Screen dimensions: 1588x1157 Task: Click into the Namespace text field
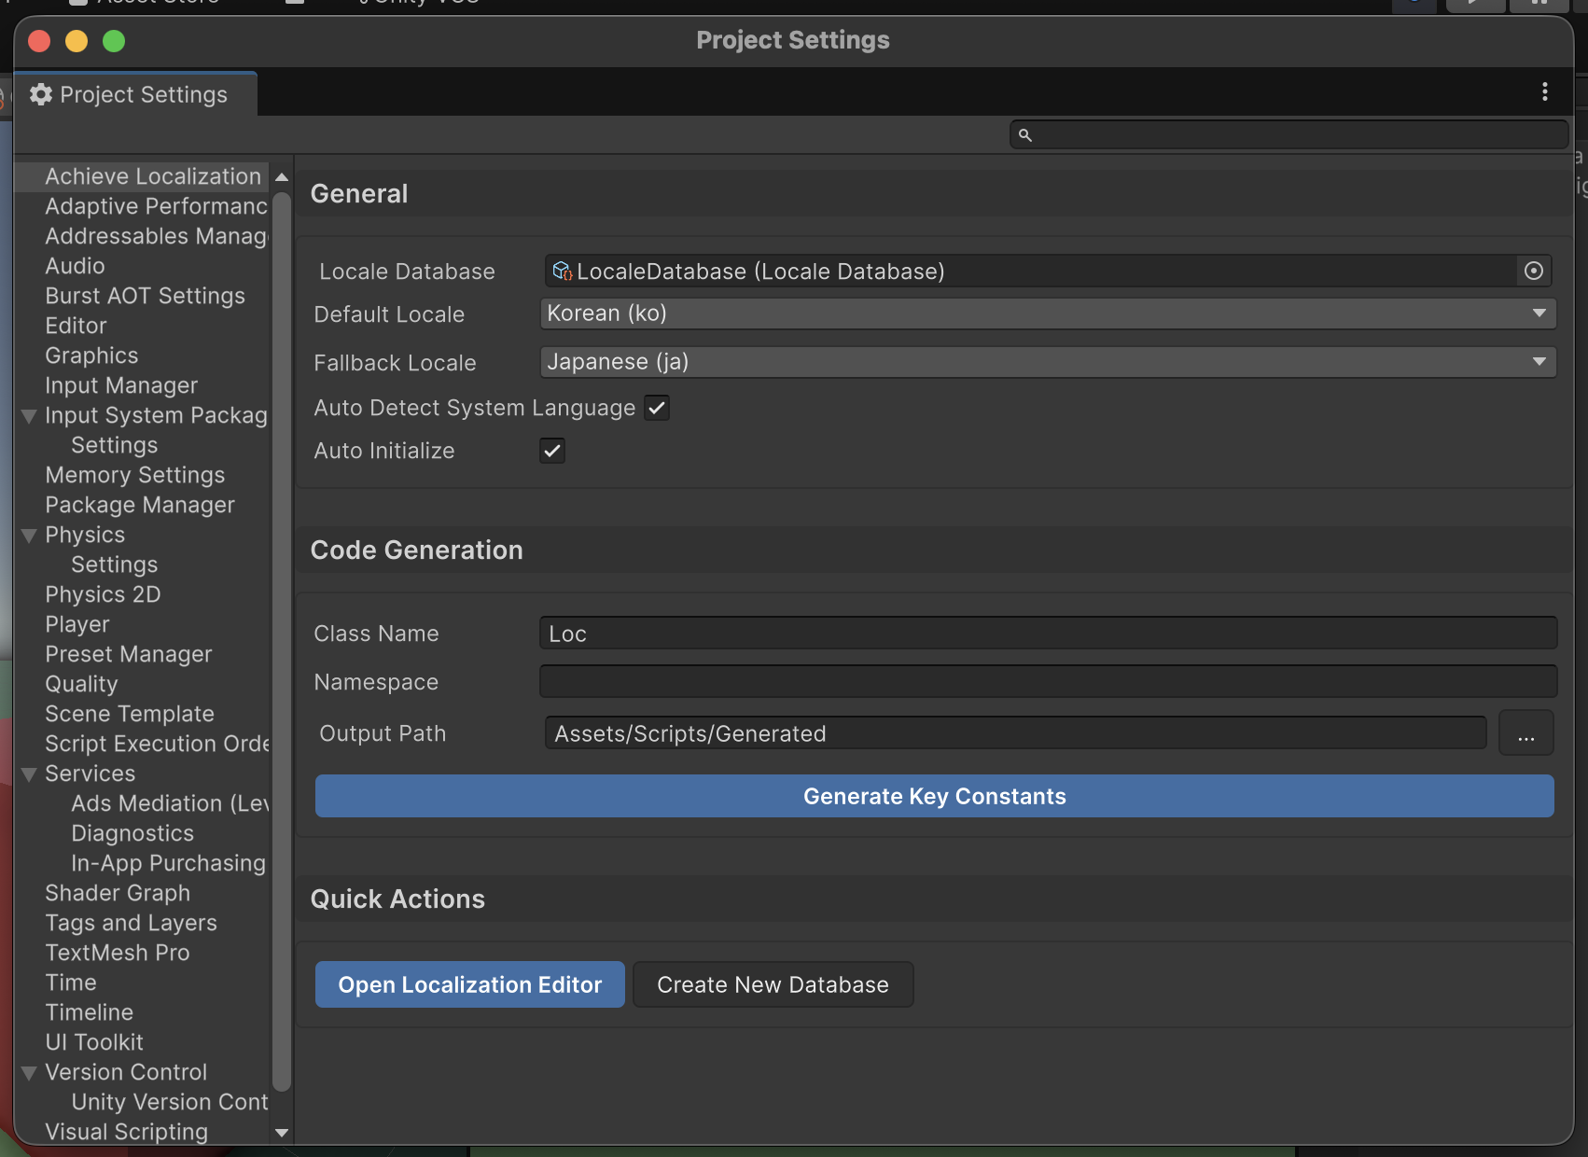(1047, 682)
